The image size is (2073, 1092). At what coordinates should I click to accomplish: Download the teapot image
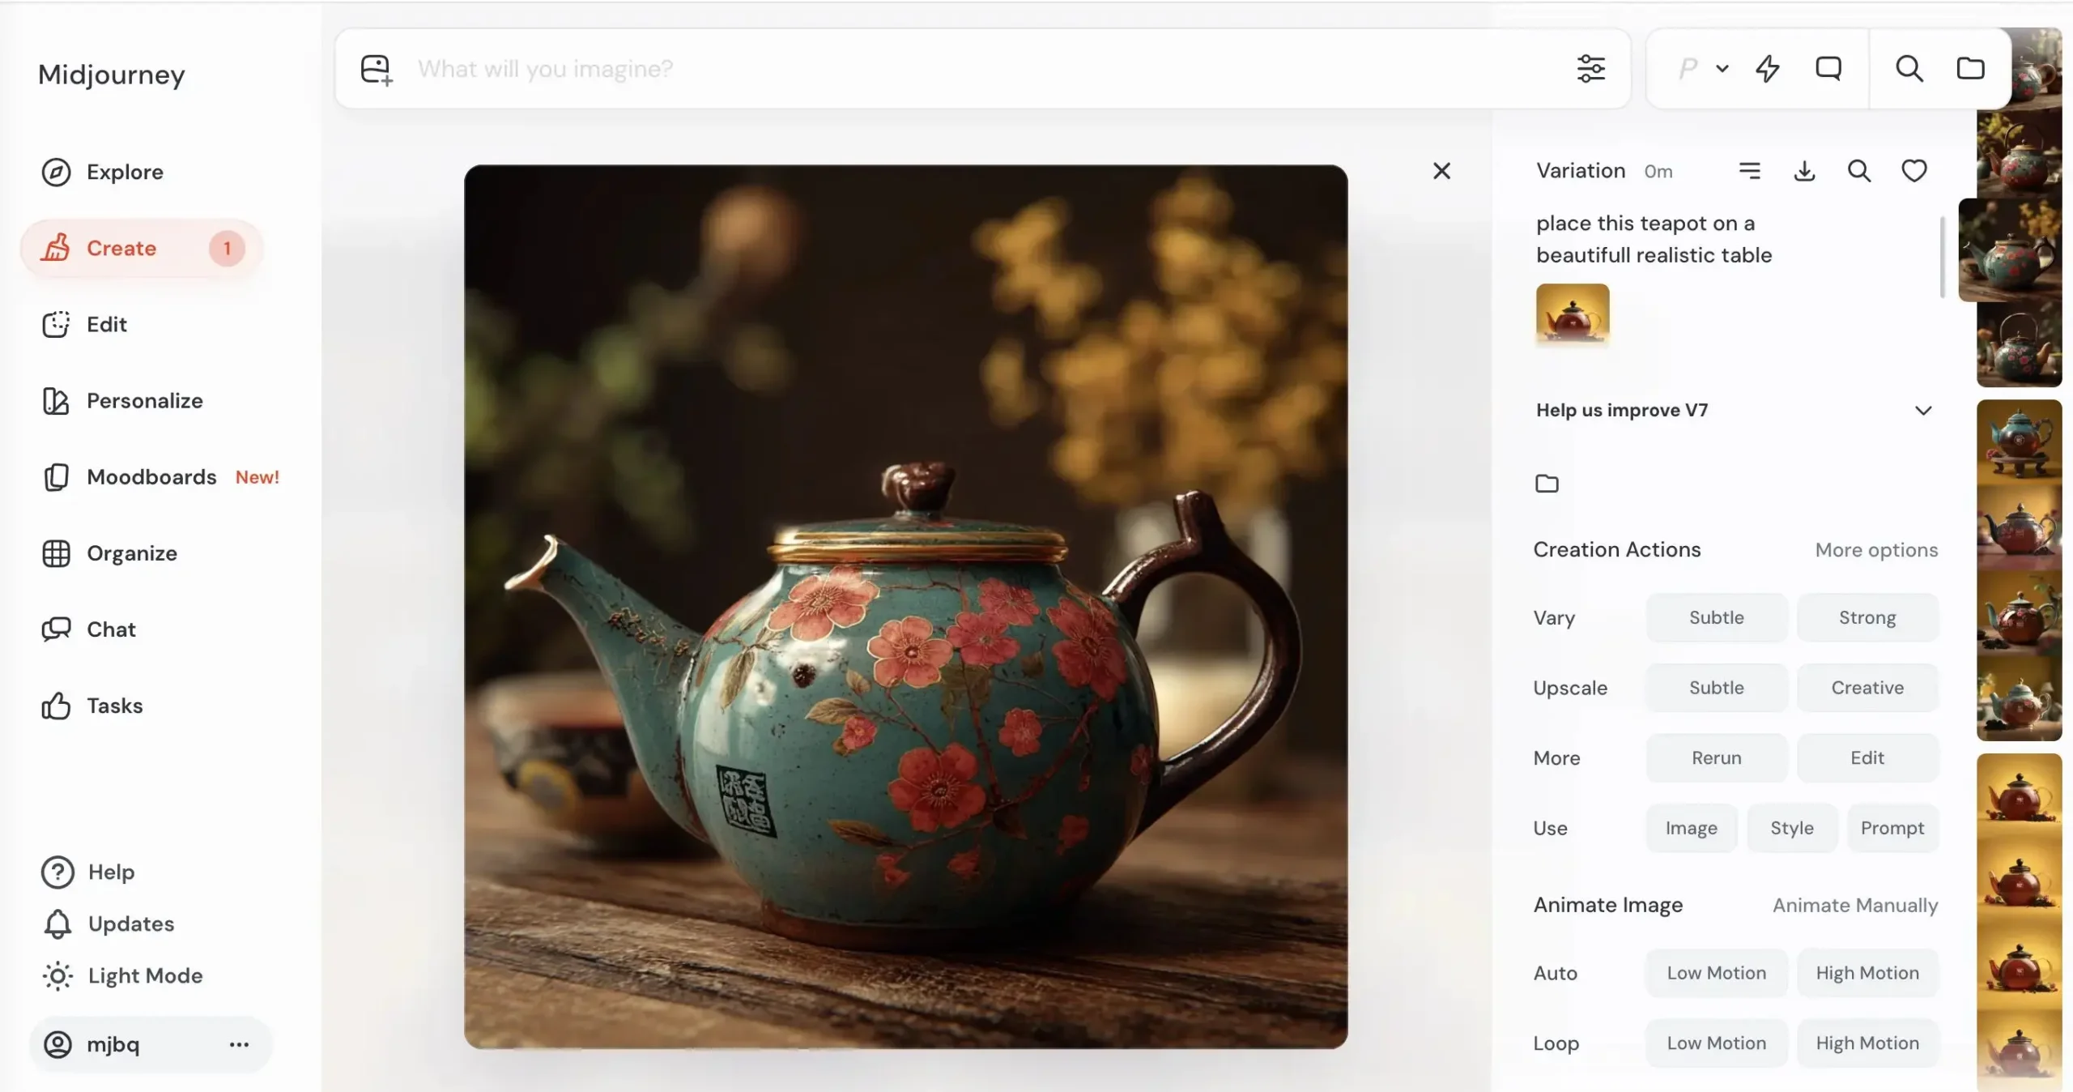pos(1804,171)
